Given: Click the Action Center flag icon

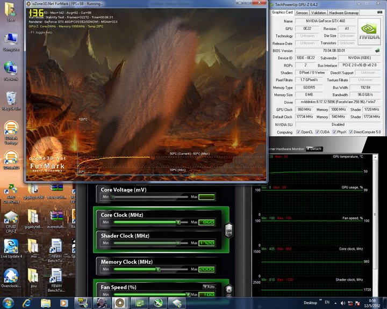Looking at the screenshot, I should (x=357, y=303).
